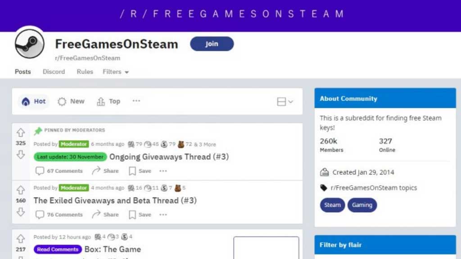Expand the Filters dropdown menu

116,71
